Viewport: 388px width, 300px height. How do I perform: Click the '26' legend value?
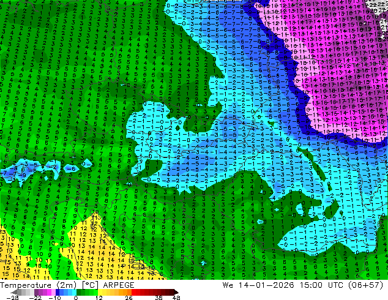[x=129, y=298]
